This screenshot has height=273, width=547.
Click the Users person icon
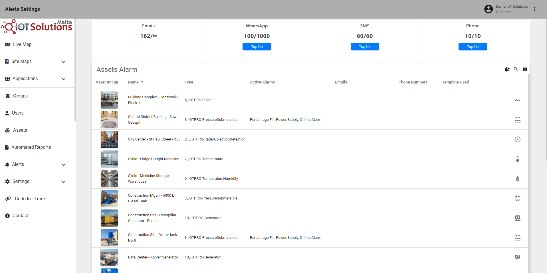(x=7, y=113)
